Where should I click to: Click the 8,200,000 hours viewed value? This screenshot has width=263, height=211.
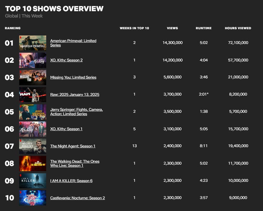[x=238, y=94]
